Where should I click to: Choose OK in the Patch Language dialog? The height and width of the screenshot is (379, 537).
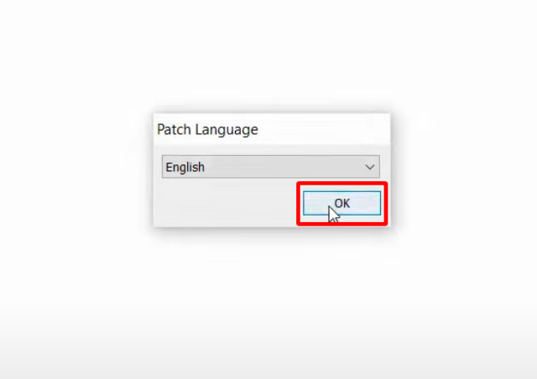click(341, 204)
